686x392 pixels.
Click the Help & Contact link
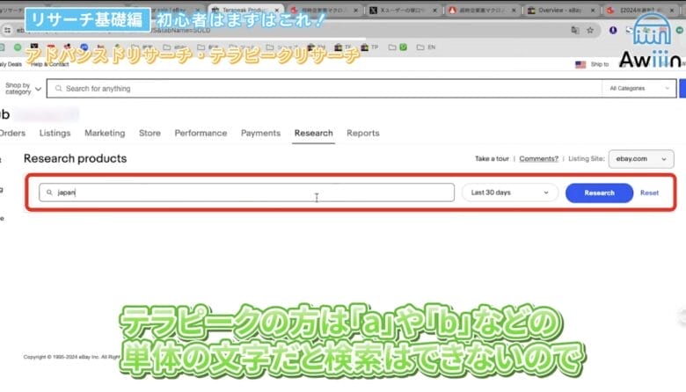[x=50, y=64]
